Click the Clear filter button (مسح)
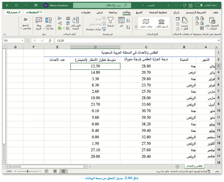Screen dimensions: 224x182 tap(100, 19)
